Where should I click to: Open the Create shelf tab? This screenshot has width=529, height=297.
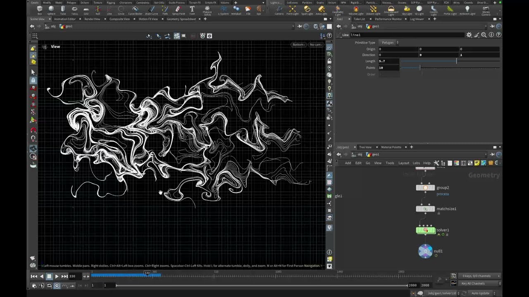point(35,2)
